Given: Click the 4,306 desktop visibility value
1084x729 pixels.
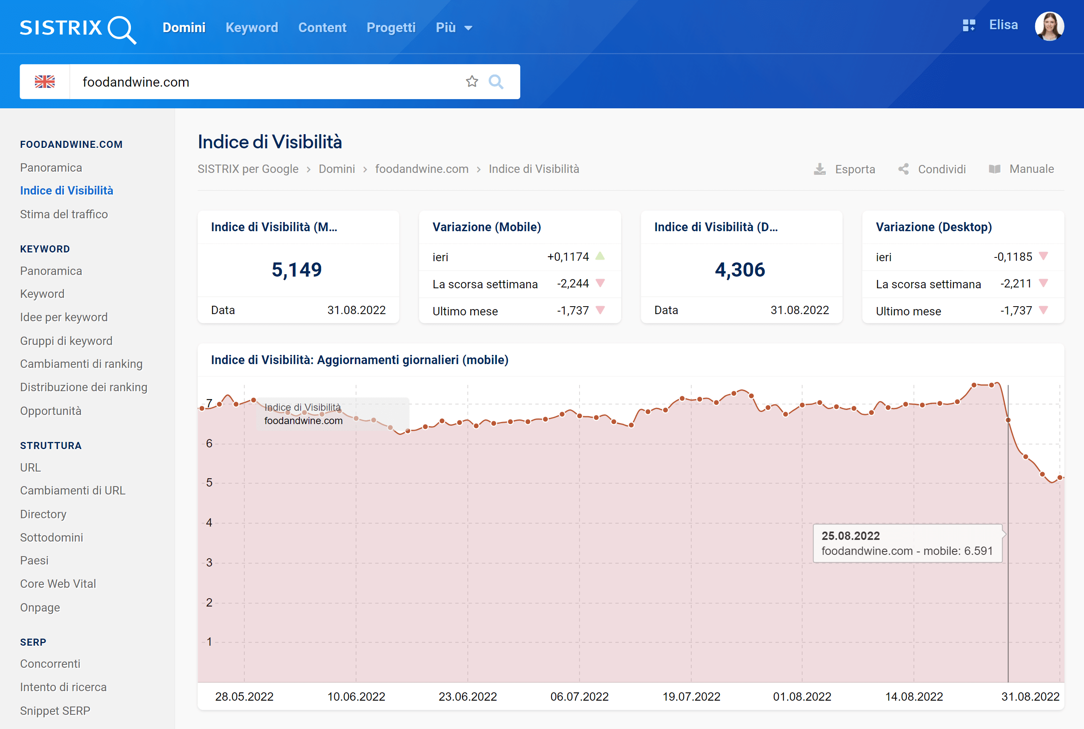Looking at the screenshot, I should click(740, 270).
